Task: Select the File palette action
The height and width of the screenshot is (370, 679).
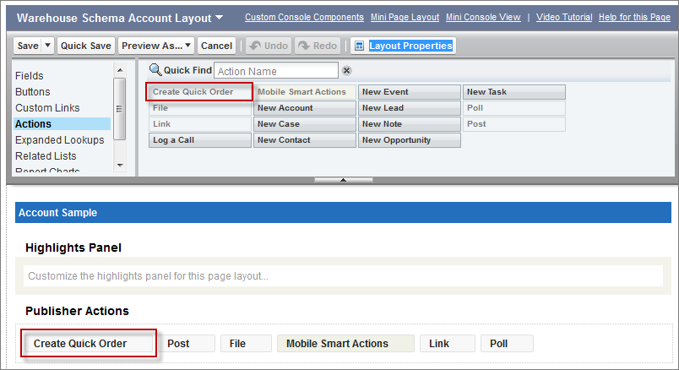Action: pos(199,108)
